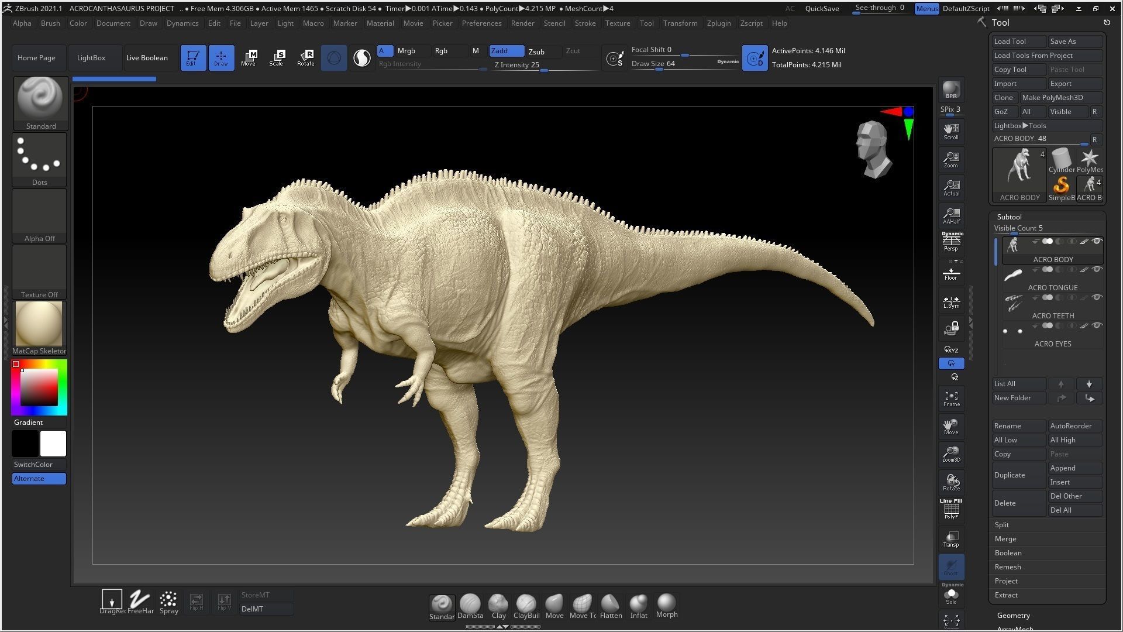
Task: Select the ACRO TEETH subtool row
Action: pos(1053,307)
